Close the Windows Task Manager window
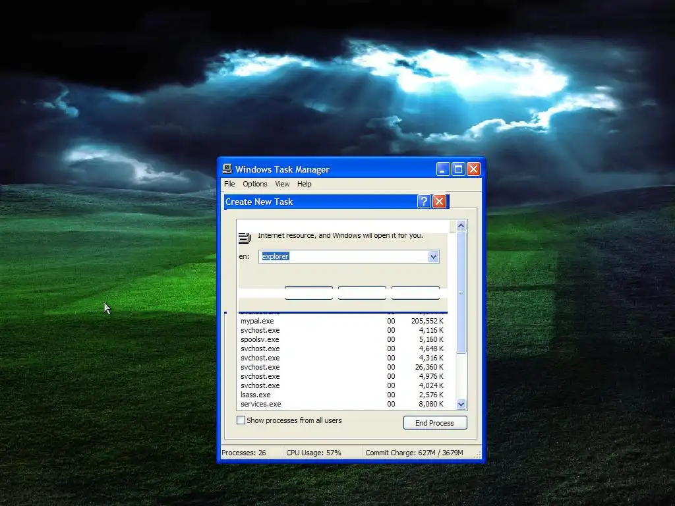675x506 pixels. (x=473, y=169)
